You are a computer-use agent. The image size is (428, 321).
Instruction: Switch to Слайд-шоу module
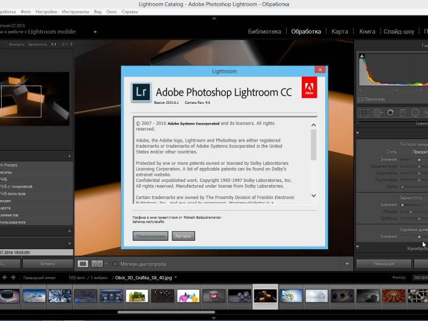tap(399, 32)
